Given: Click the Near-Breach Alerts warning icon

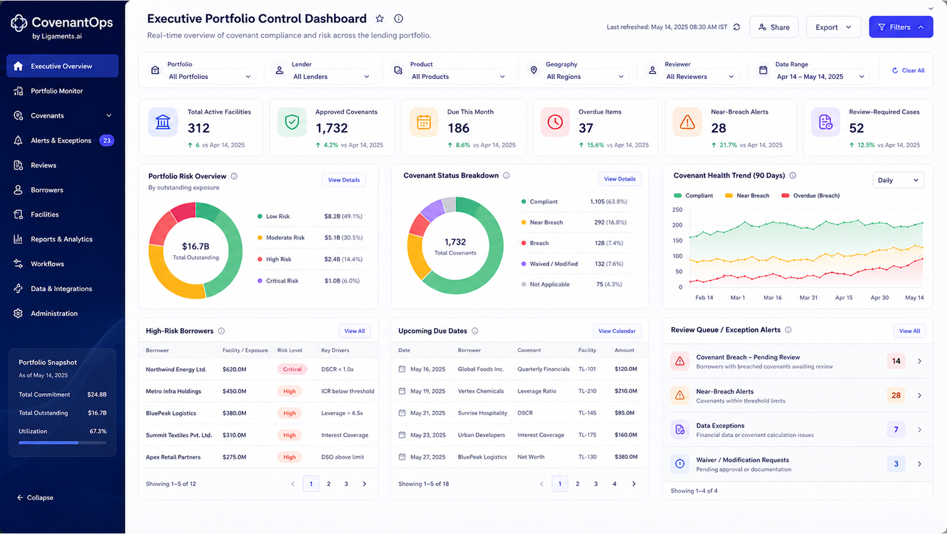Looking at the screenshot, I should pos(687,122).
